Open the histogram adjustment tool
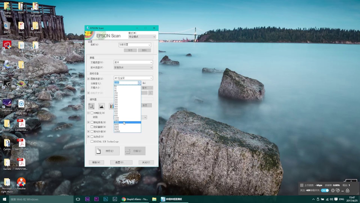 102,106
